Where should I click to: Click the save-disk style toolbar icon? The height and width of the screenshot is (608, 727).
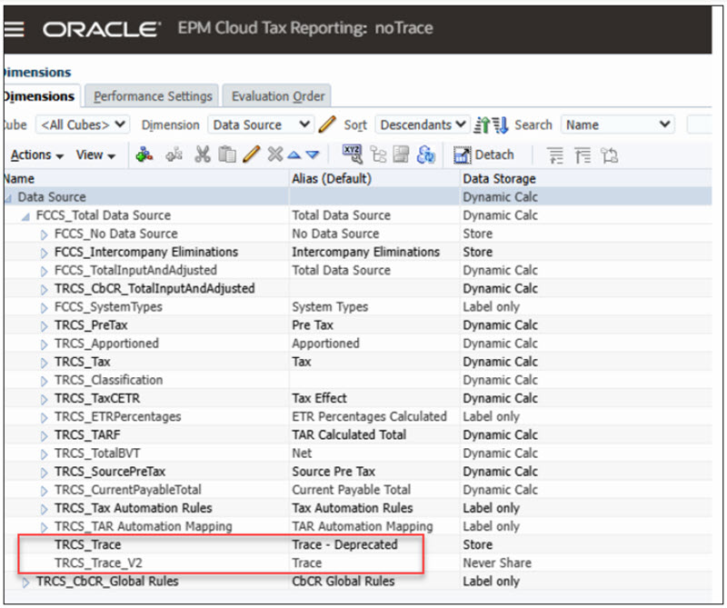pos(401,154)
